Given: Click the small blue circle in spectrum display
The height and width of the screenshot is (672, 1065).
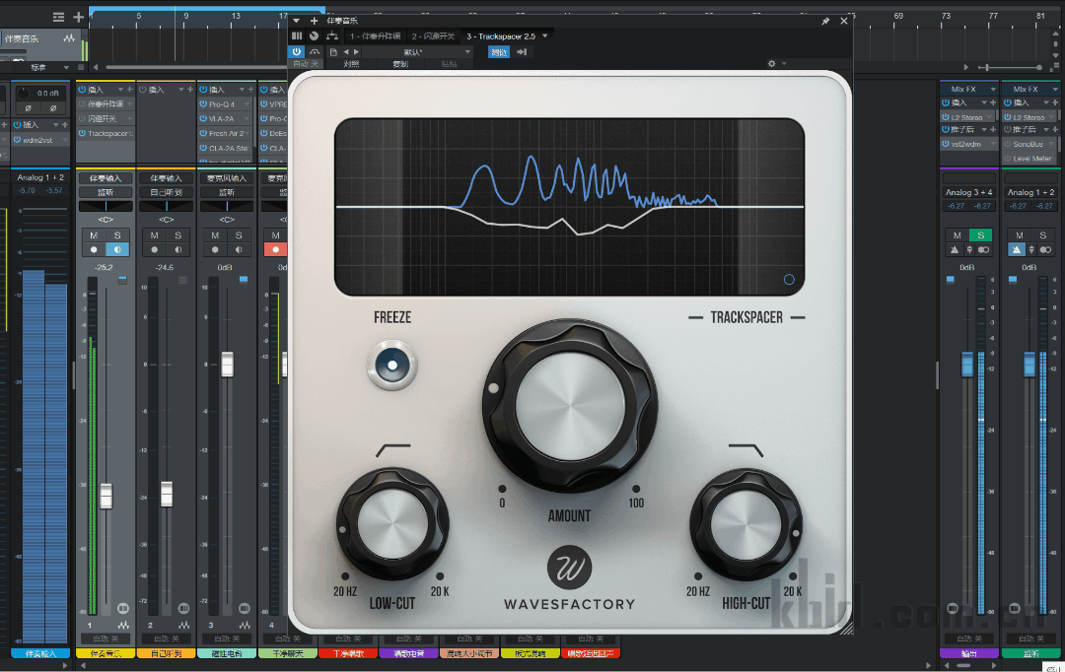Looking at the screenshot, I should pyautogui.click(x=789, y=280).
